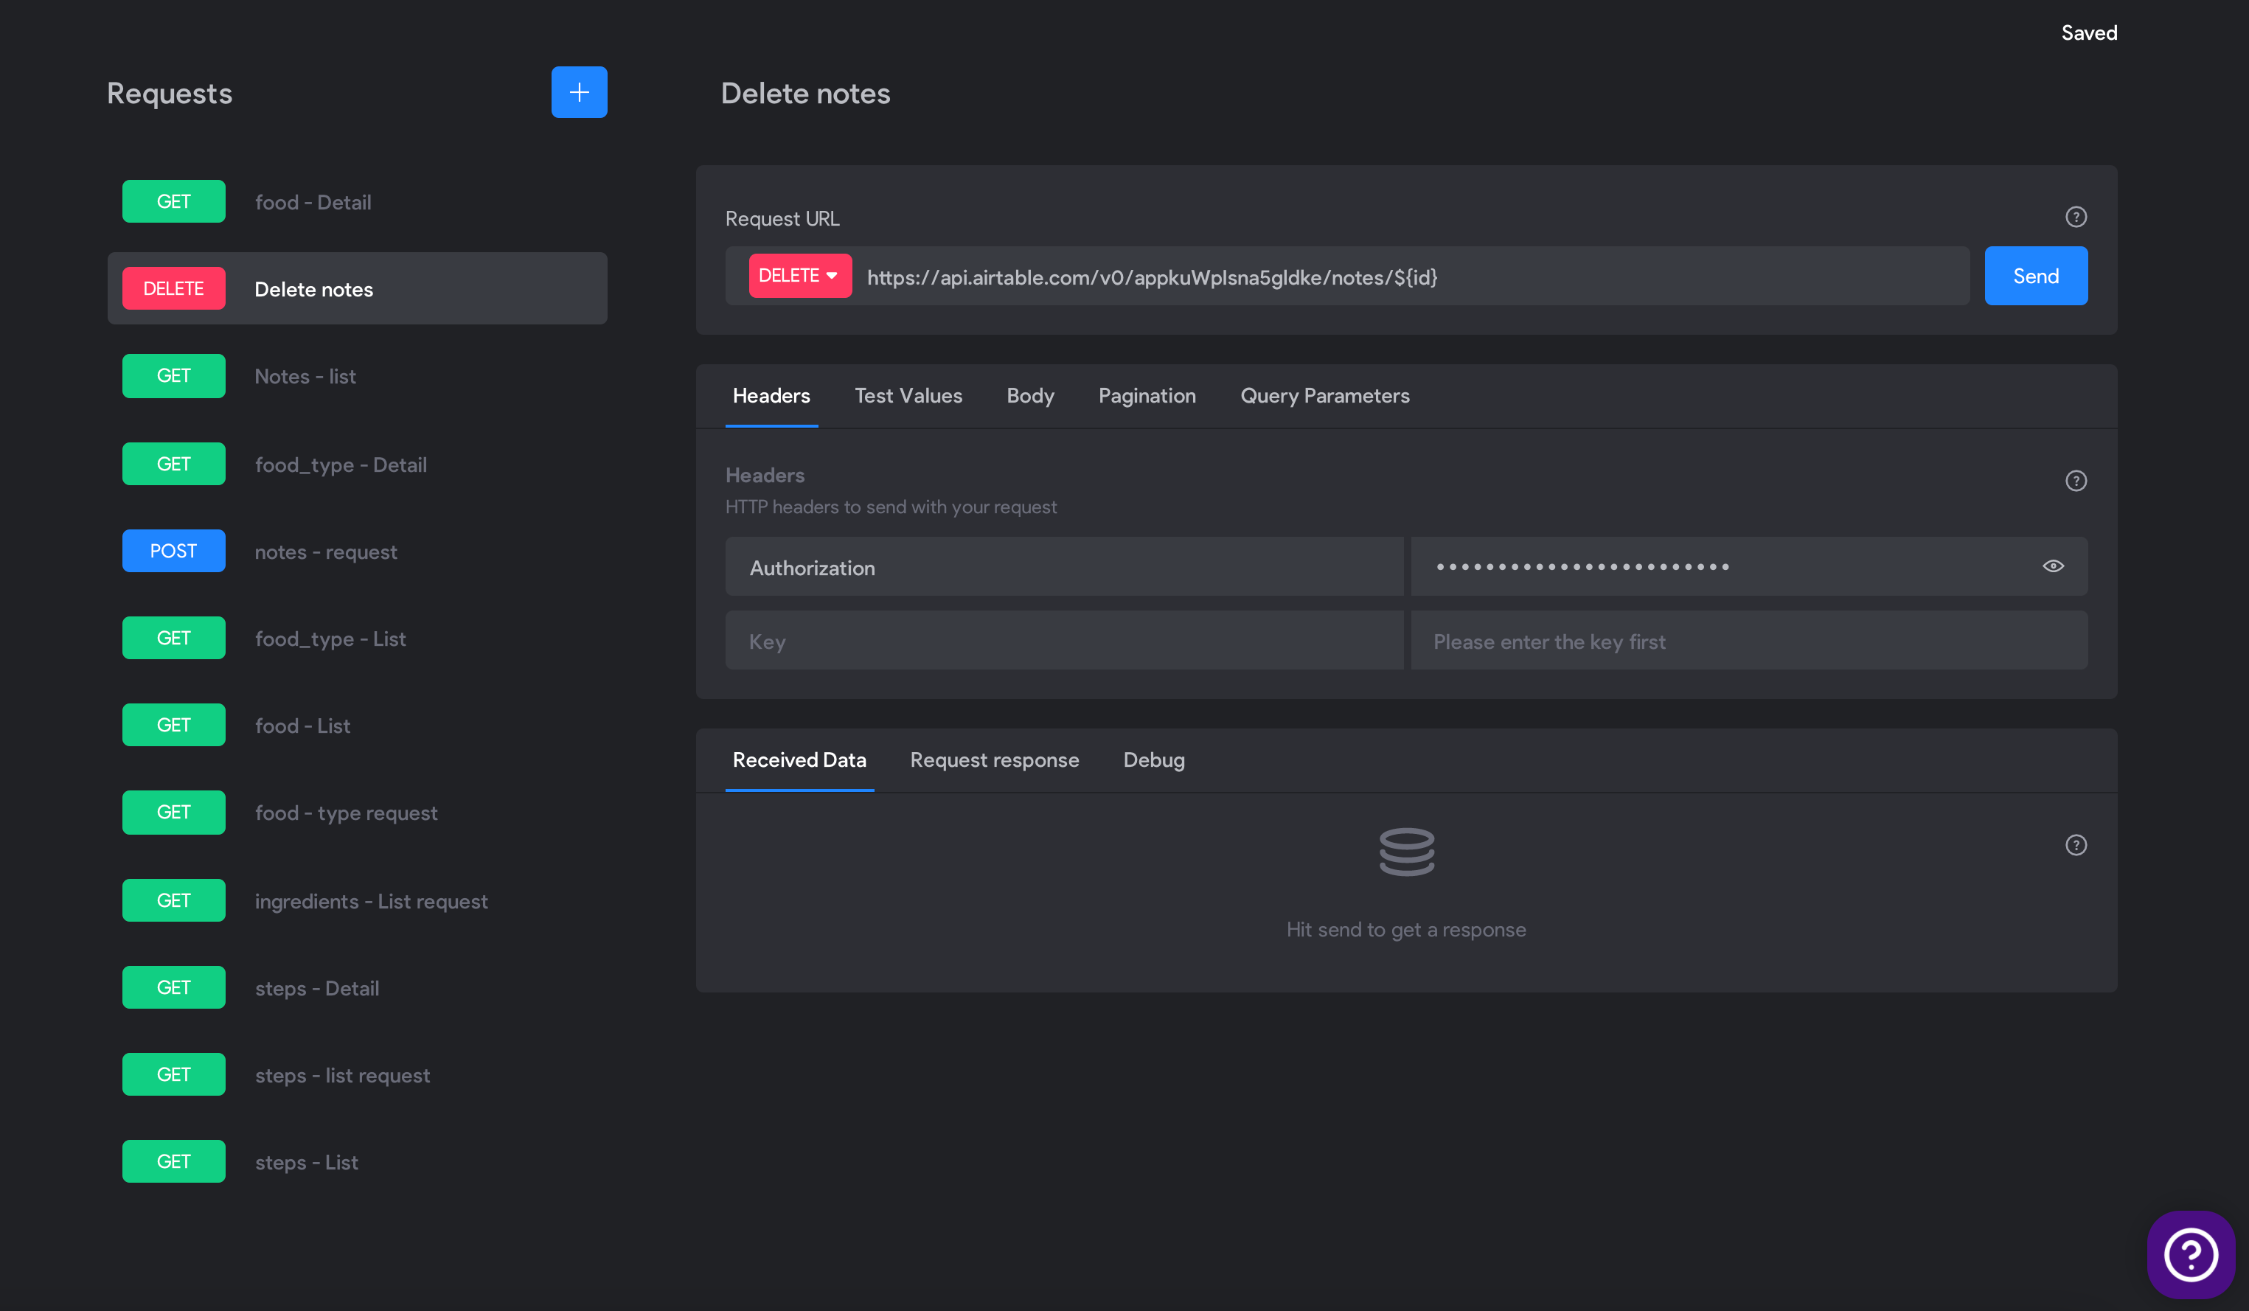The width and height of the screenshot is (2249, 1311).
Task: Click the Saved status text
Action: point(2088,33)
